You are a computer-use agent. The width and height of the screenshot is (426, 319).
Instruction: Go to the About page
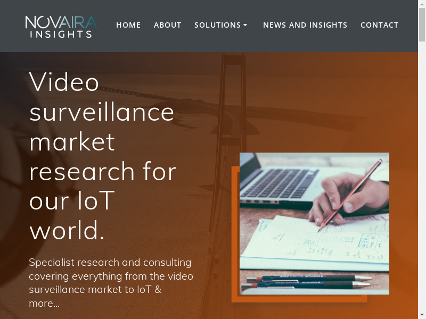(167, 25)
